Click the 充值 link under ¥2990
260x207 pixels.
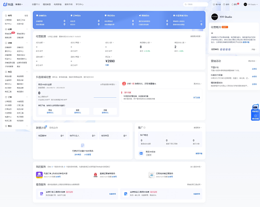pos(107,65)
